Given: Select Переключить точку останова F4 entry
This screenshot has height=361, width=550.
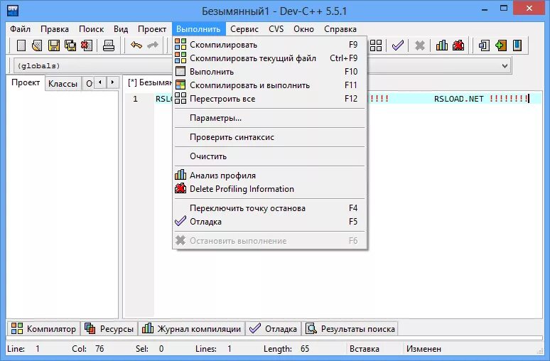Looking at the screenshot, I should coord(270,208).
